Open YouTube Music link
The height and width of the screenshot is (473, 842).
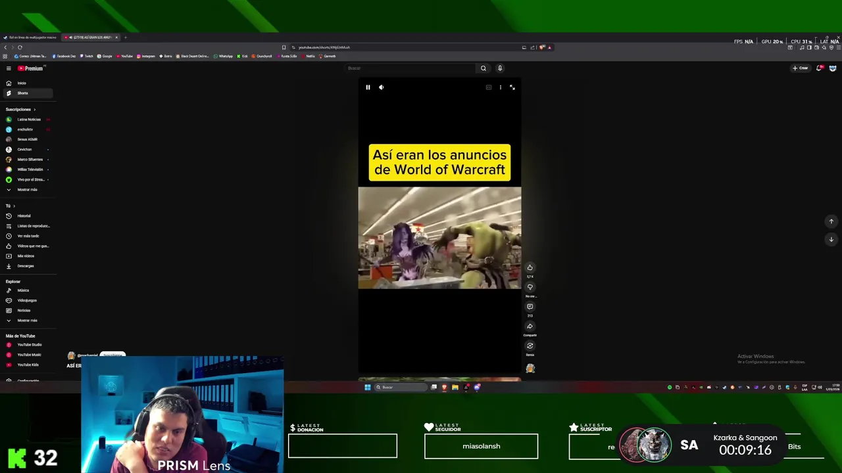click(26, 355)
